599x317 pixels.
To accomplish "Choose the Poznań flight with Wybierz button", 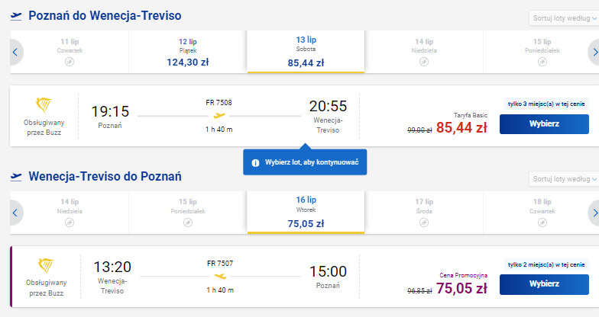I will [x=544, y=123].
